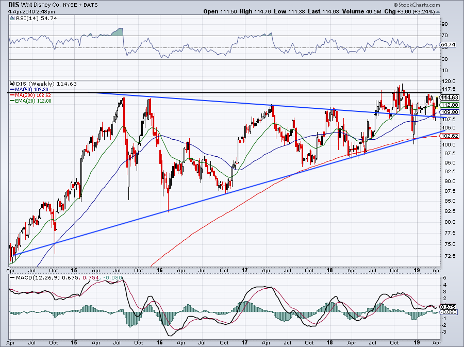This screenshot has height=347, width=464.
Task: Click the 90 level on RSI axis
Action: coord(444,24)
